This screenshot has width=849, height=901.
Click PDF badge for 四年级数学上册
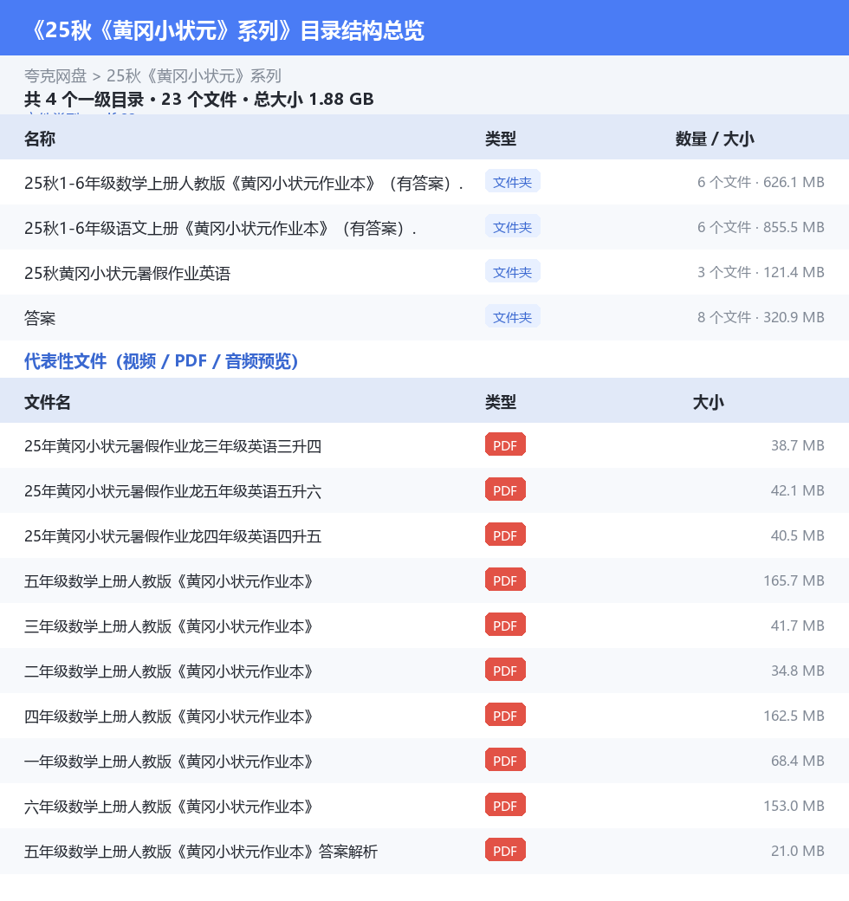[505, 716]
